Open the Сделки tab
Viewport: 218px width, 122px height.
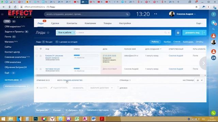55,23
